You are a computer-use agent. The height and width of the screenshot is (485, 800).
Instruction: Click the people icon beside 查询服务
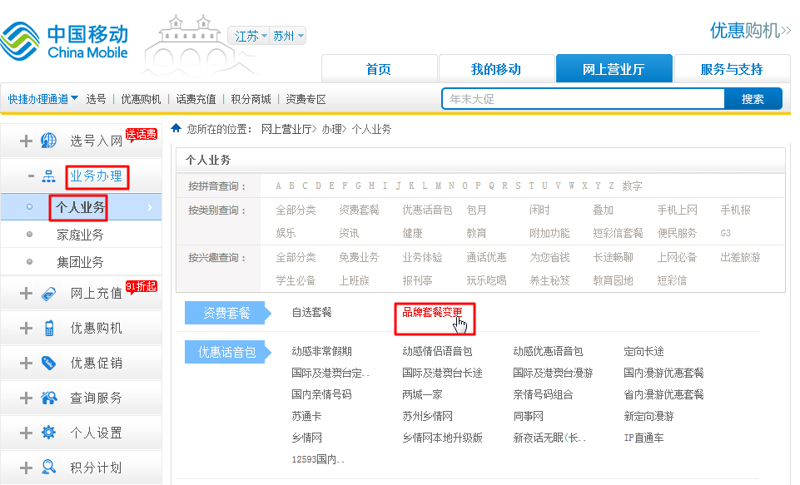[x=49, y=398]
